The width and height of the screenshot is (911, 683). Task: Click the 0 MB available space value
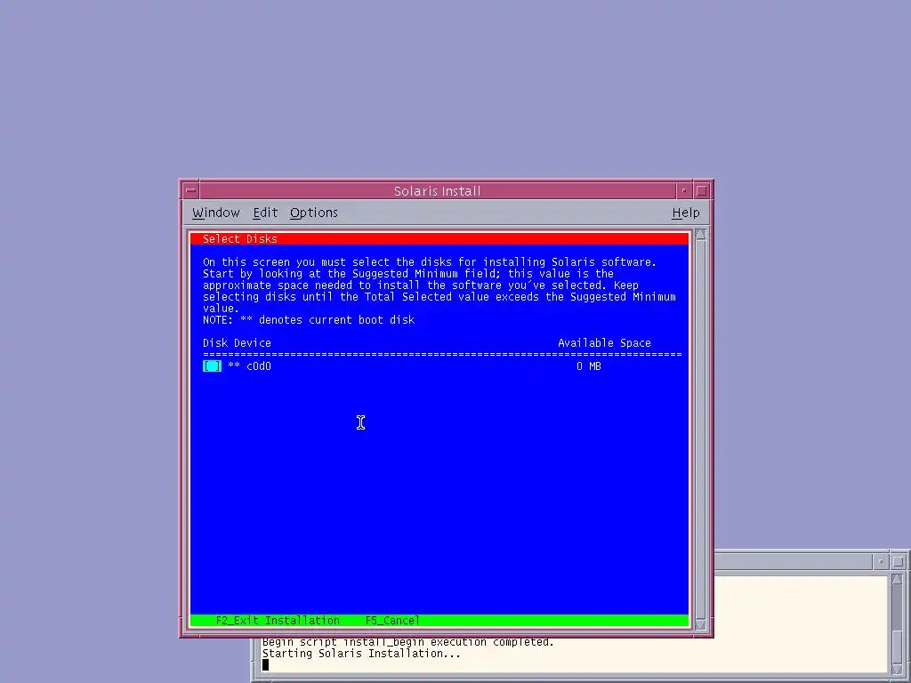tap(589, 366)
